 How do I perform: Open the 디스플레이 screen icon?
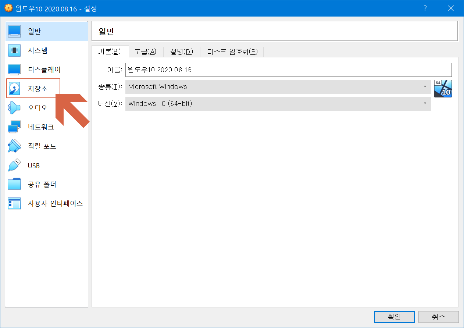pos(14,69)
